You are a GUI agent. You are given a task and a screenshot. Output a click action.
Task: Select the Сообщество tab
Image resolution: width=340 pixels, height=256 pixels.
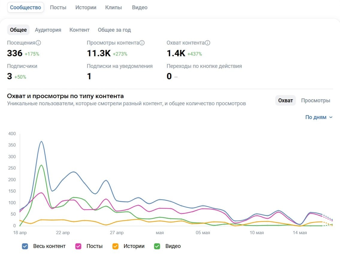[x=25, y=7]
